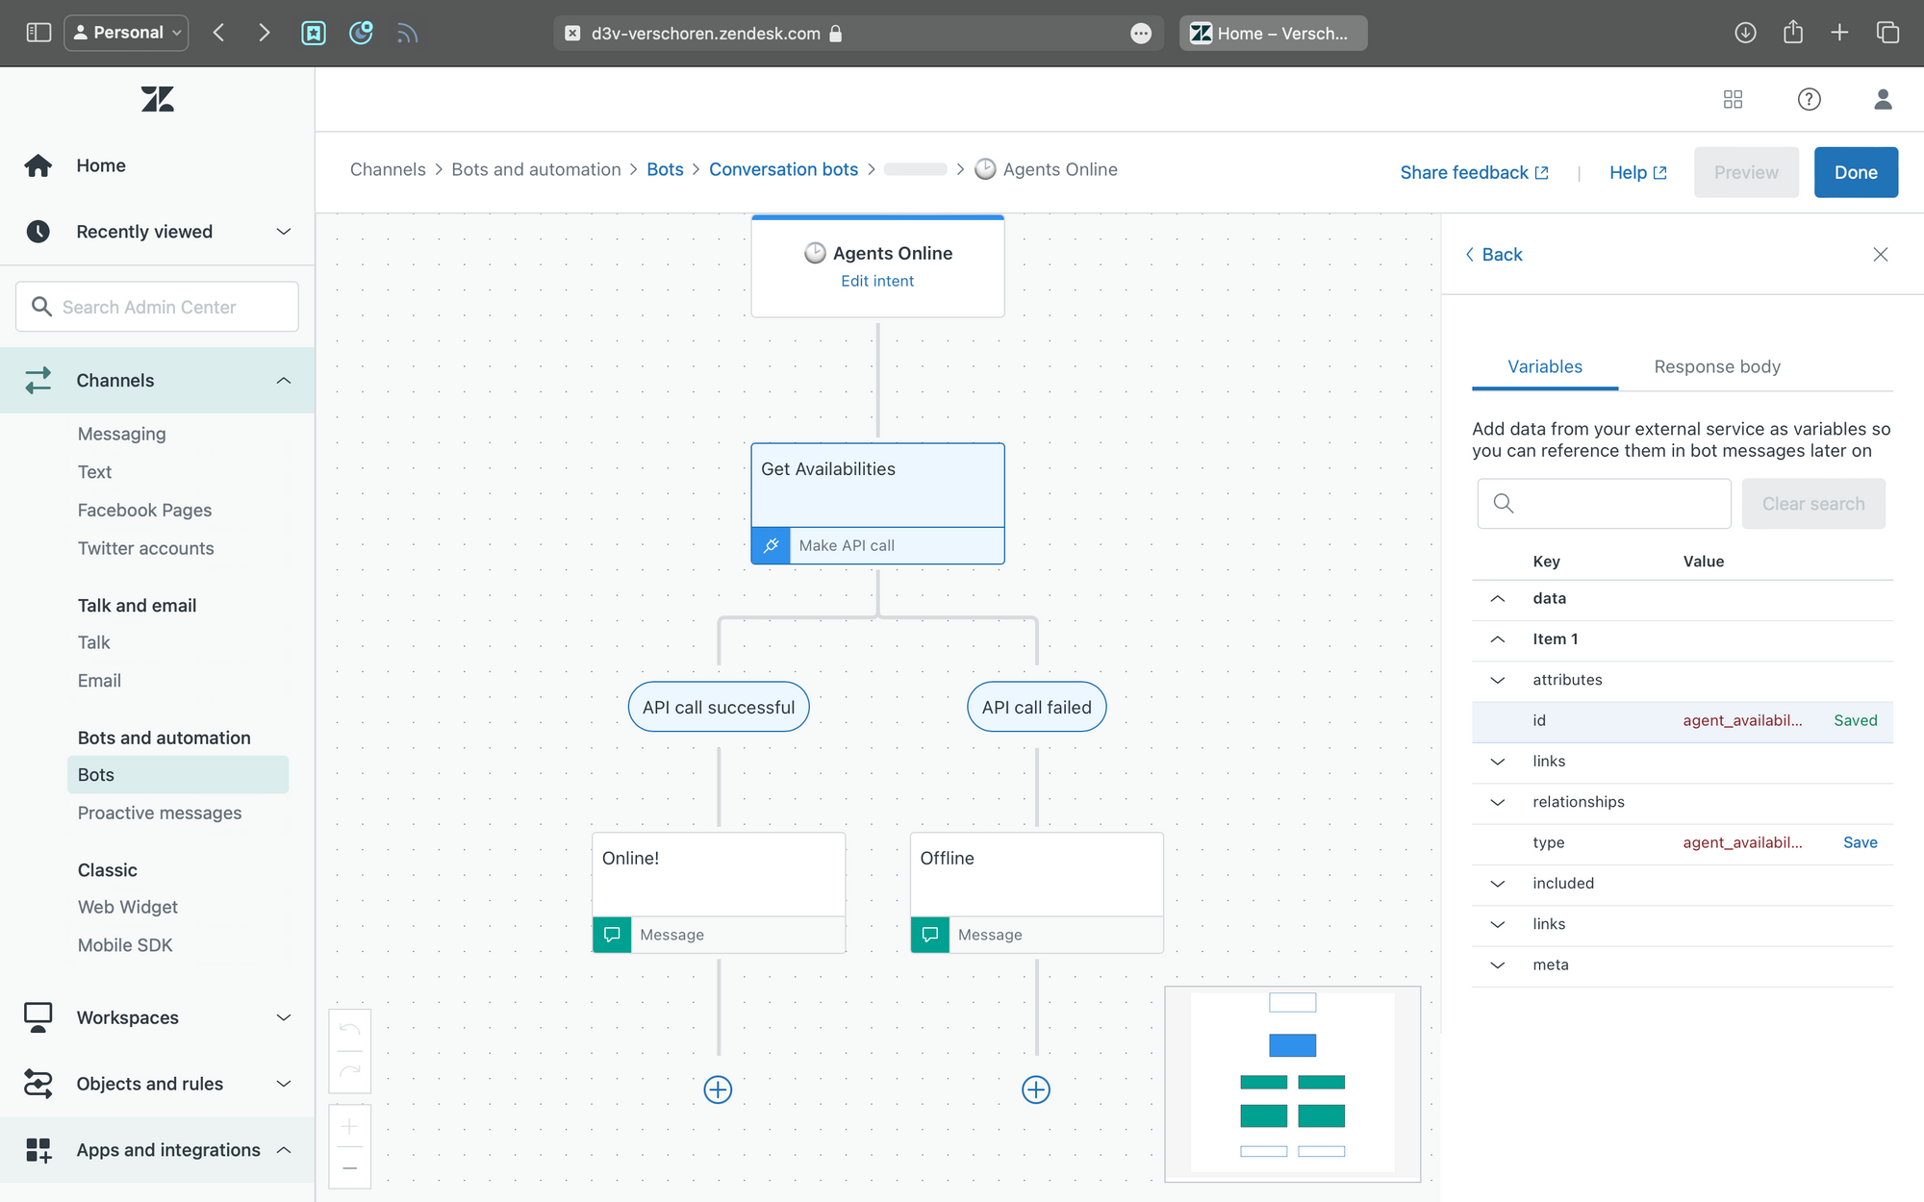Switch to the Response body tab
Viewport: 1924px width, 1202px height.
pos(1716,366)
